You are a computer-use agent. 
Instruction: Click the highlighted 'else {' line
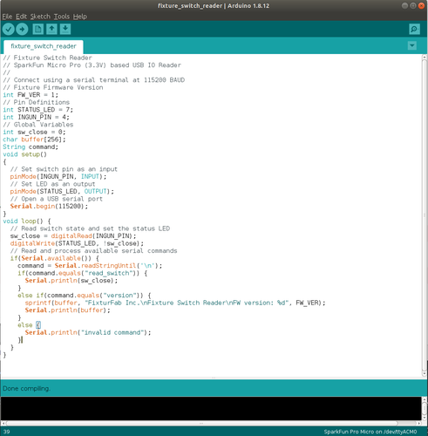(29, 325)
